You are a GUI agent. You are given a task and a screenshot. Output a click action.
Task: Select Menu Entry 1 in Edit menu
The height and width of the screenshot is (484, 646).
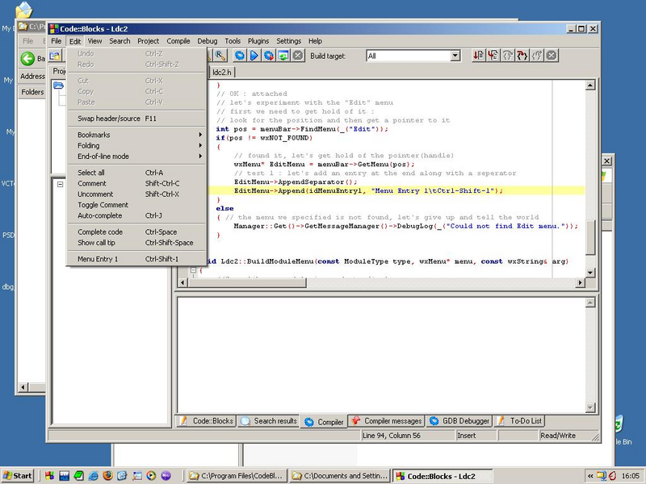pyautogui.click(x=136, y=259)
